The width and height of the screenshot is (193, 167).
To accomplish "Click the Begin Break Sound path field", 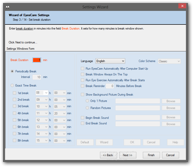I will pyautogui.click(x=138, y=118).
